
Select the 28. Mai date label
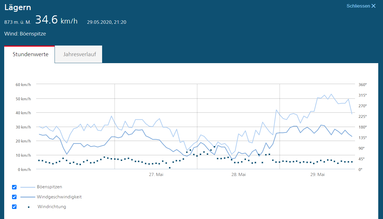239,175
